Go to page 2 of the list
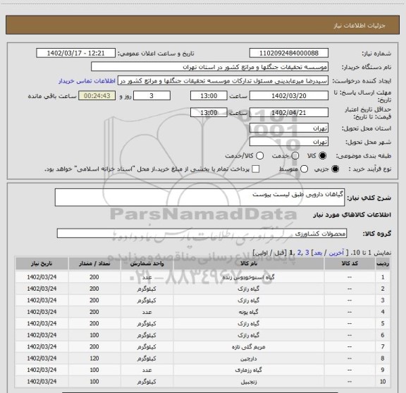 pyautogui.click(x=300, y=253)
